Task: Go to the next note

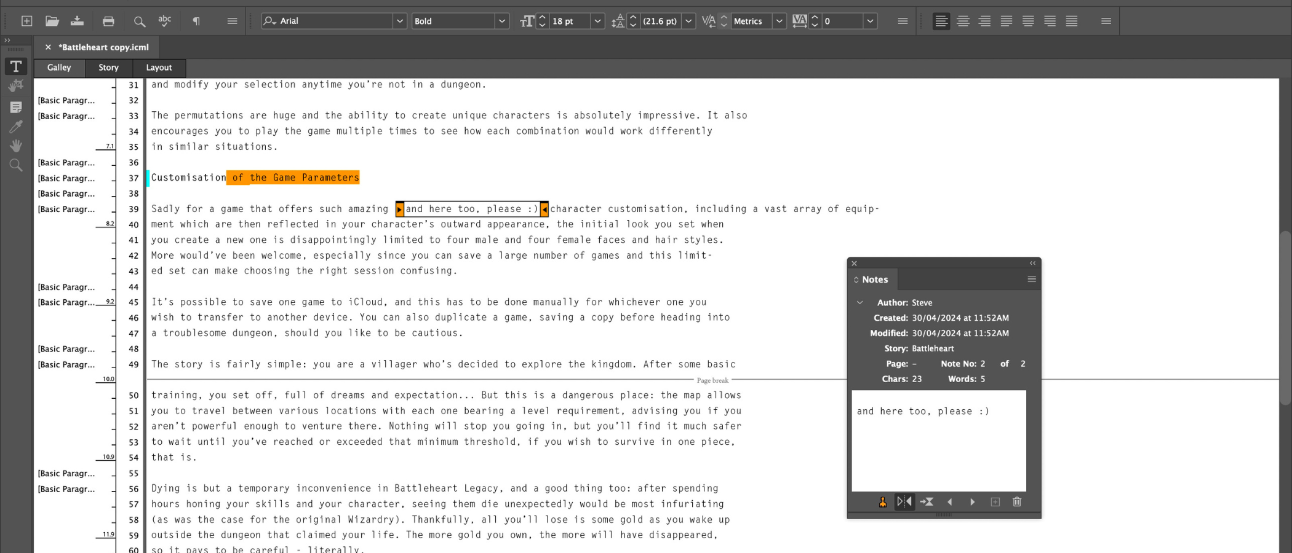Action: pyautogui.click(x=972, y=502)
